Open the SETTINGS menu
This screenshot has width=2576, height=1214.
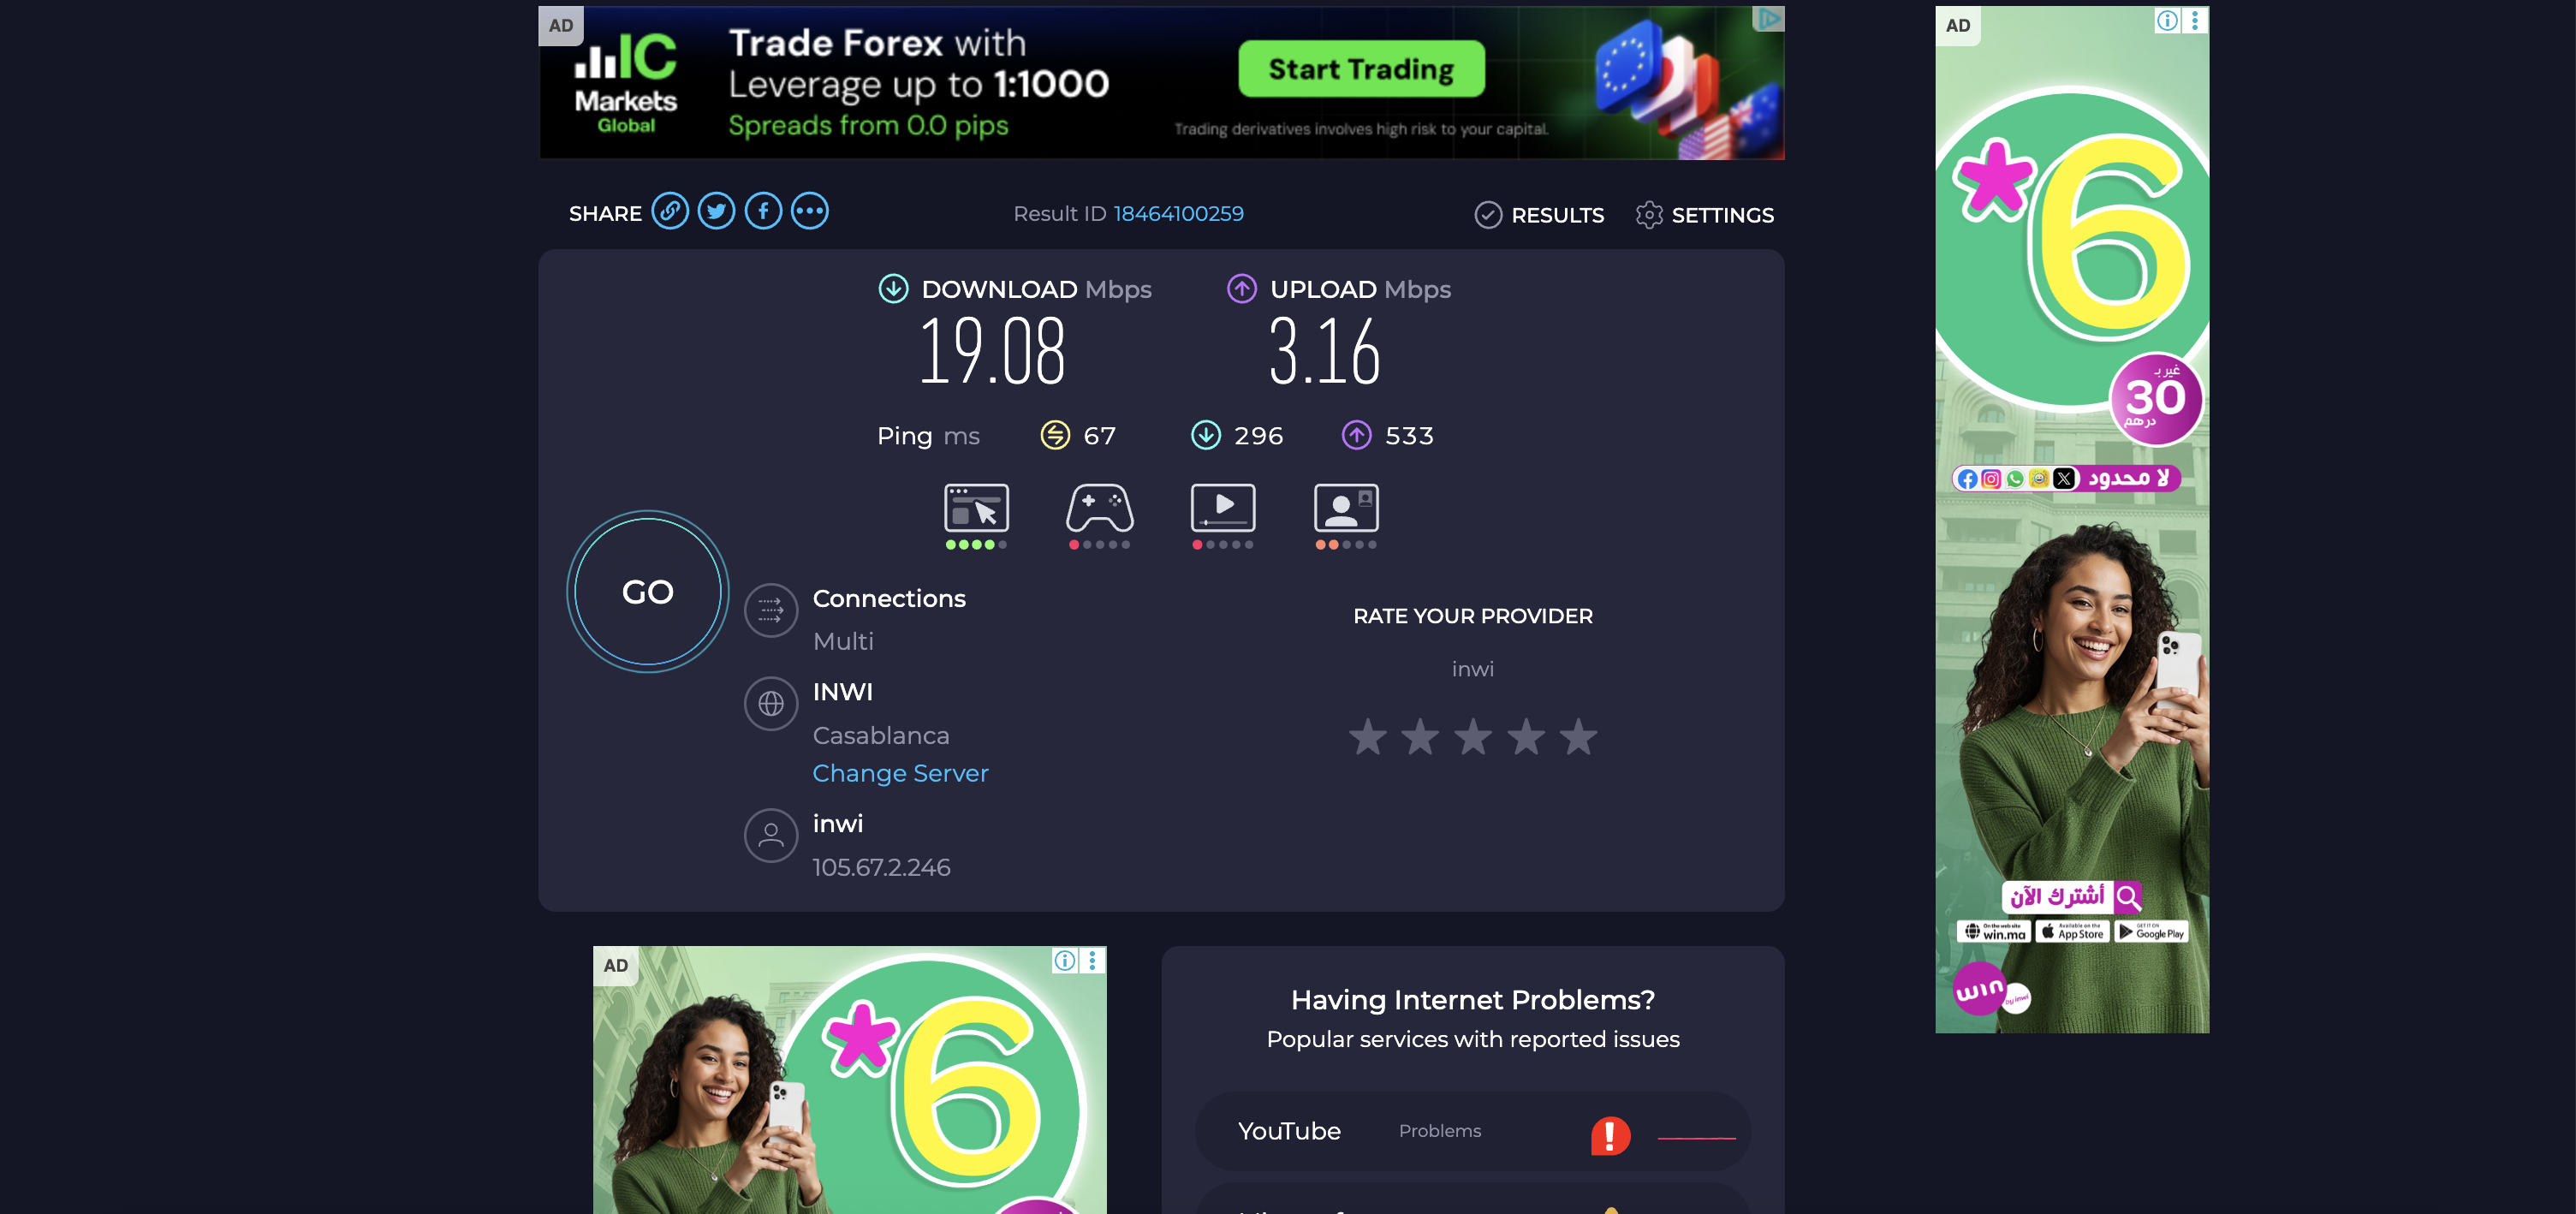(1704, 215)
